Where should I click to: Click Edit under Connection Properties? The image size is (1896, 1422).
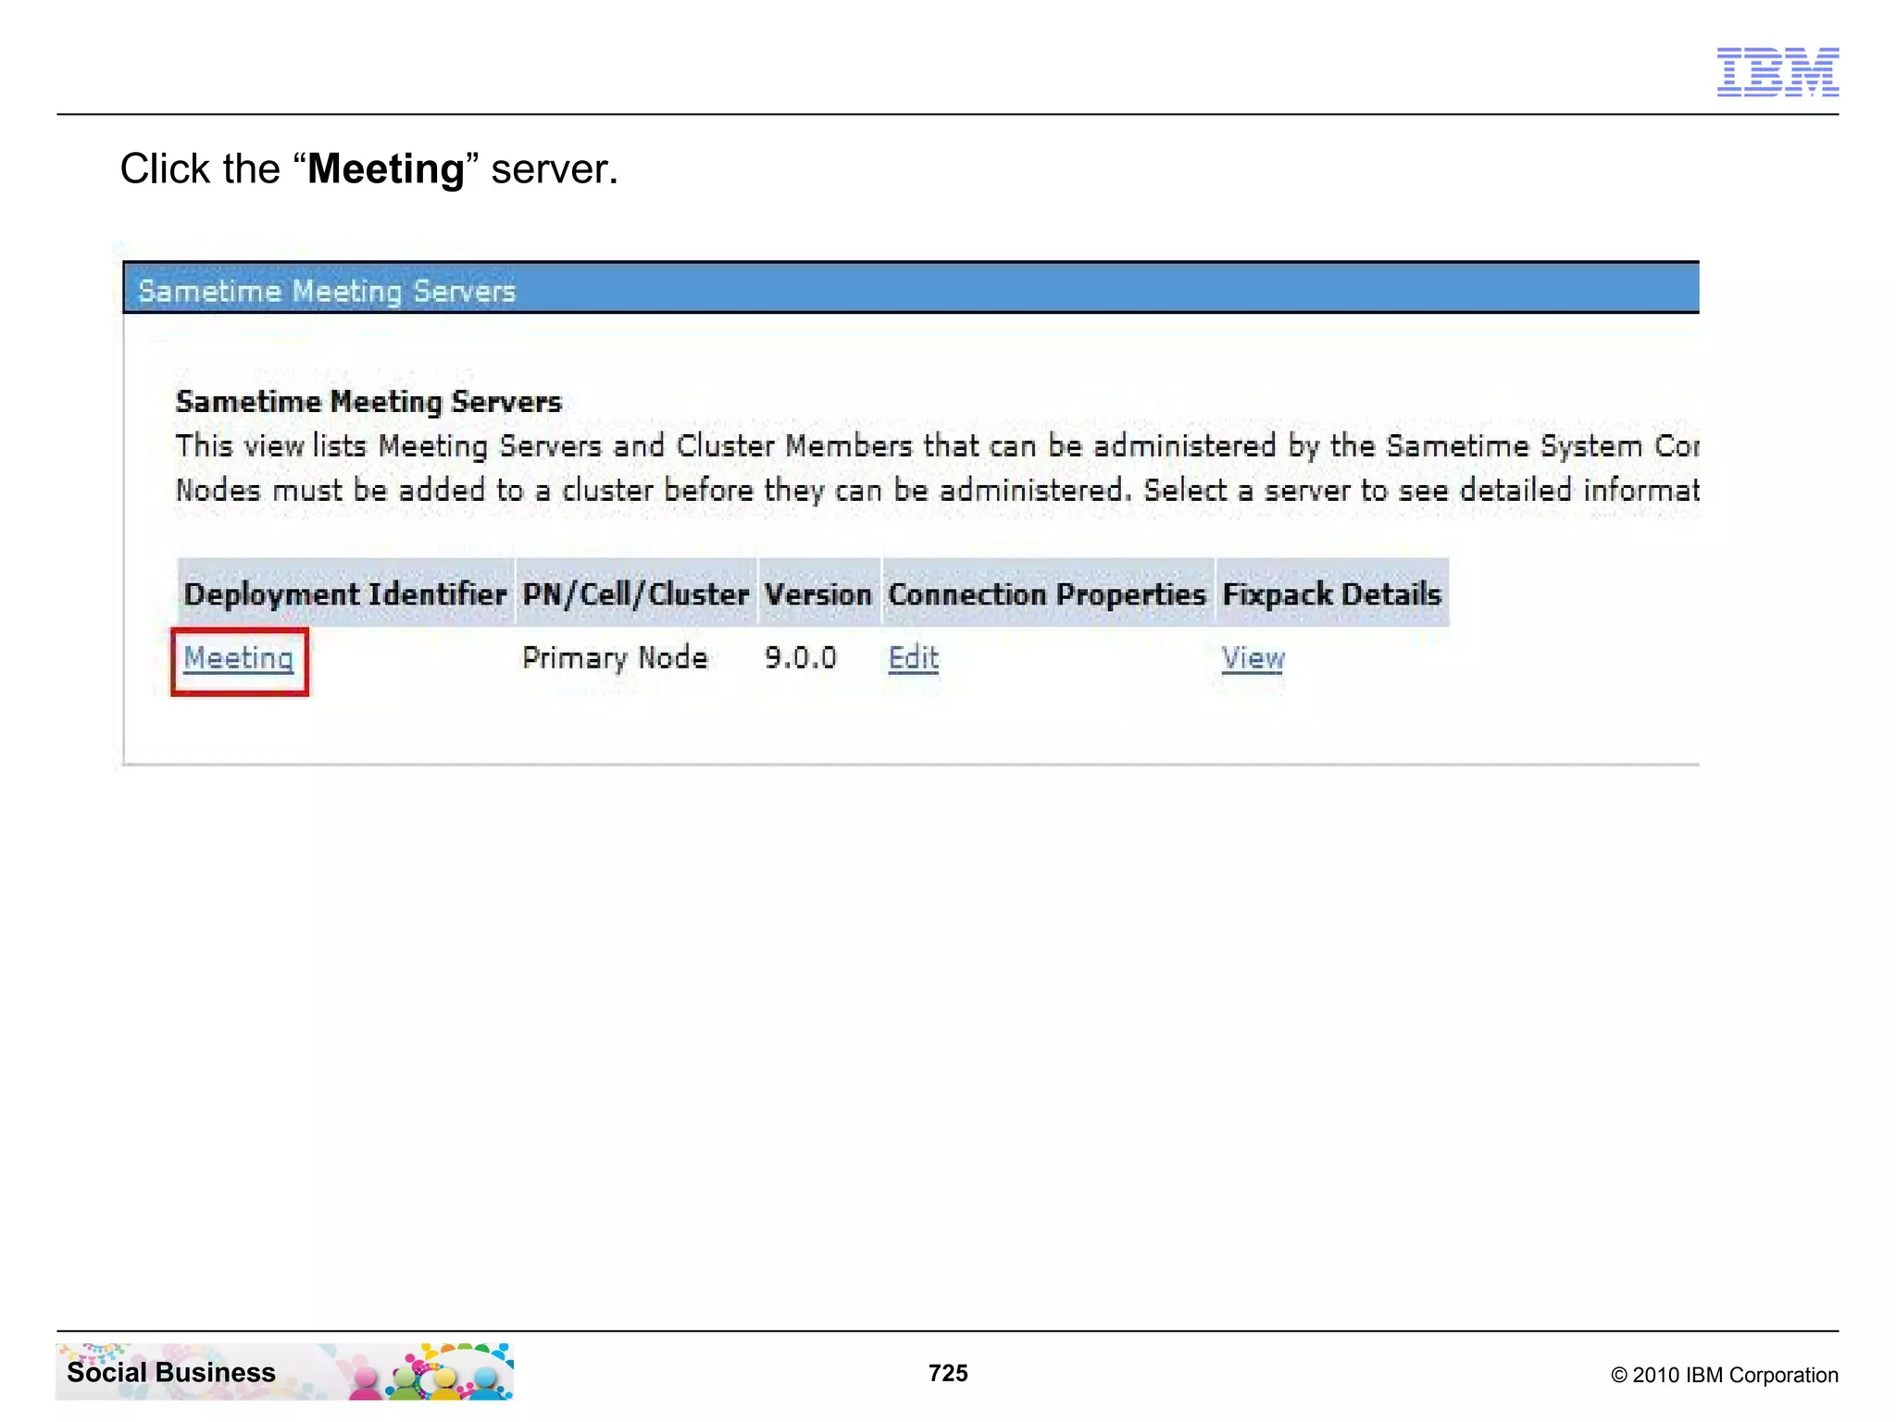913,658
